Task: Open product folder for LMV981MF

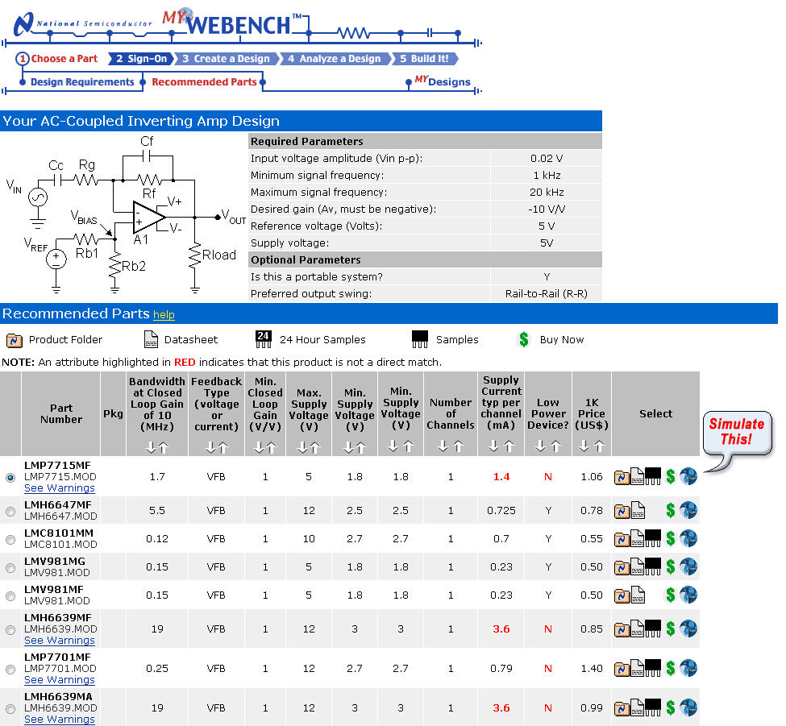Action: click(x=622, y=596)
